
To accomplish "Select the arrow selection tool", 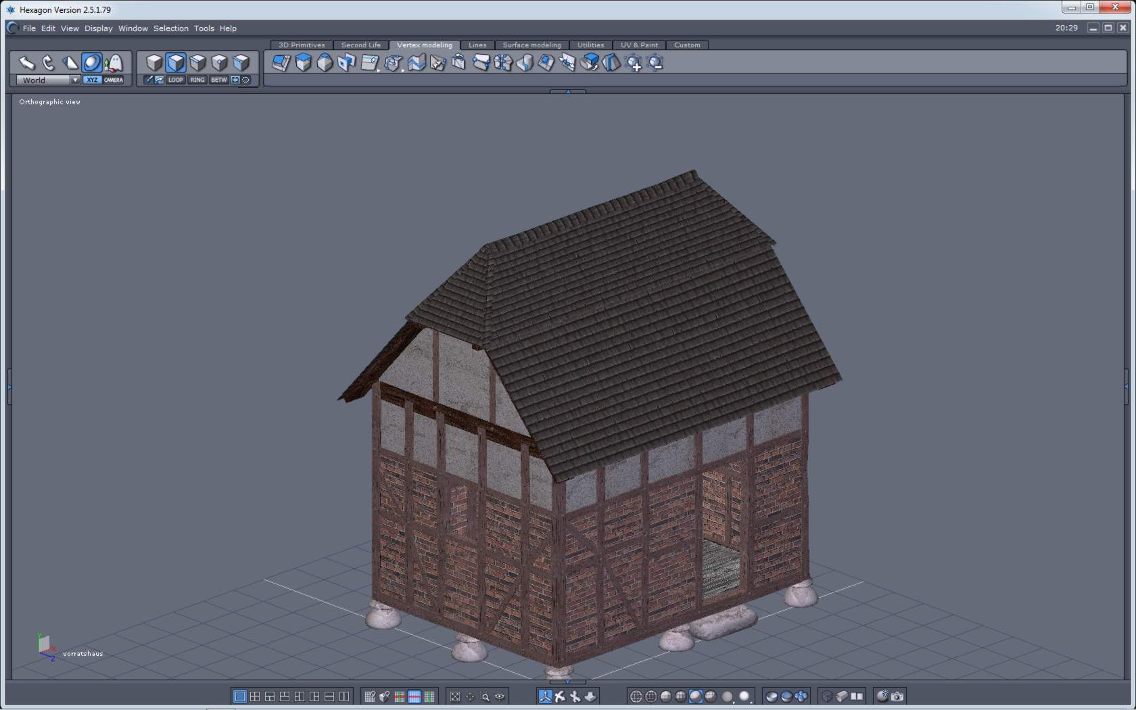I will tap(26, 63).
